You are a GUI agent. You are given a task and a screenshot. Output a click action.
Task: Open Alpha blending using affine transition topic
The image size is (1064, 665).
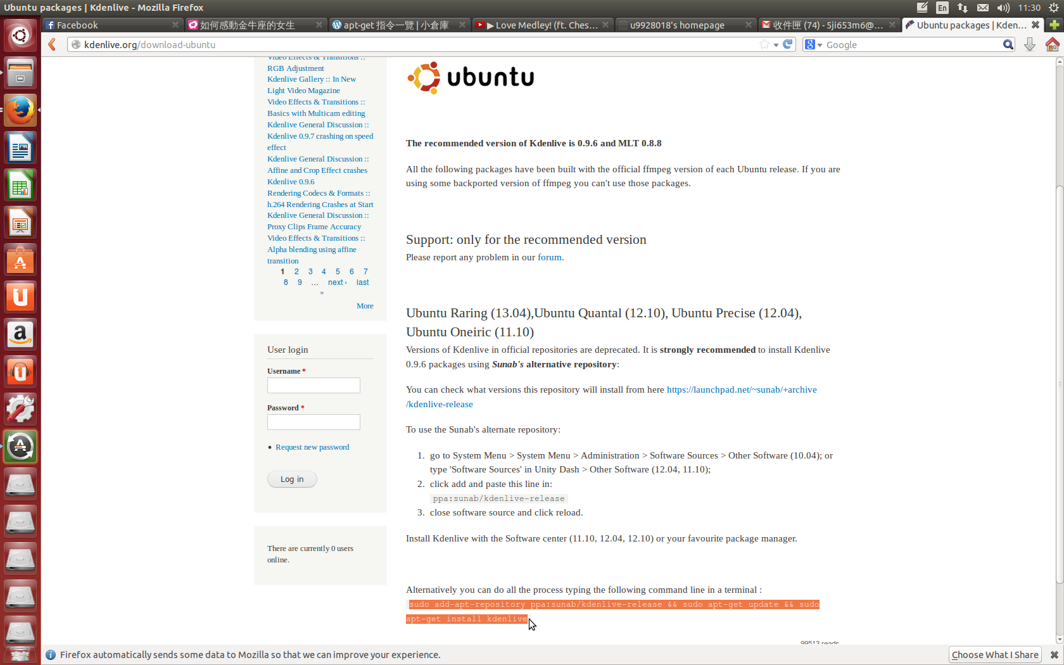[312, 255]
